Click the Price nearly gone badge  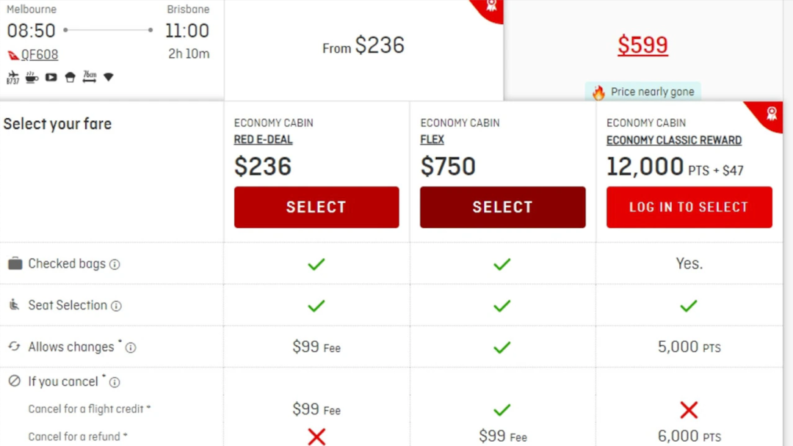pyautogui.click(x=643, y=92)
